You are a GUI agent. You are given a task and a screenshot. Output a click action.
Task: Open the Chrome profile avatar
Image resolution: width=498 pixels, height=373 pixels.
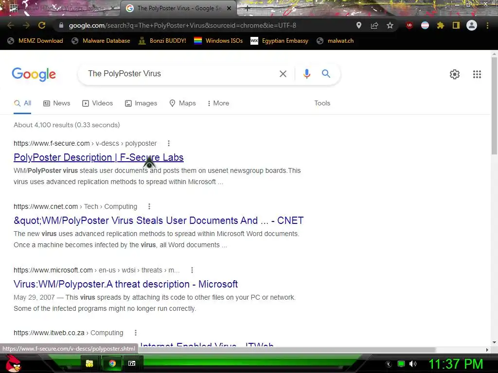point(472,25)
